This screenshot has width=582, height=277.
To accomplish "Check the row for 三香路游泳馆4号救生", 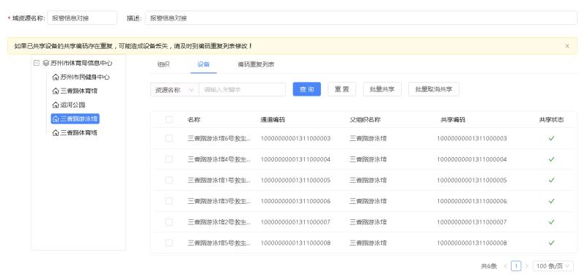I will (x=169, y=159).
